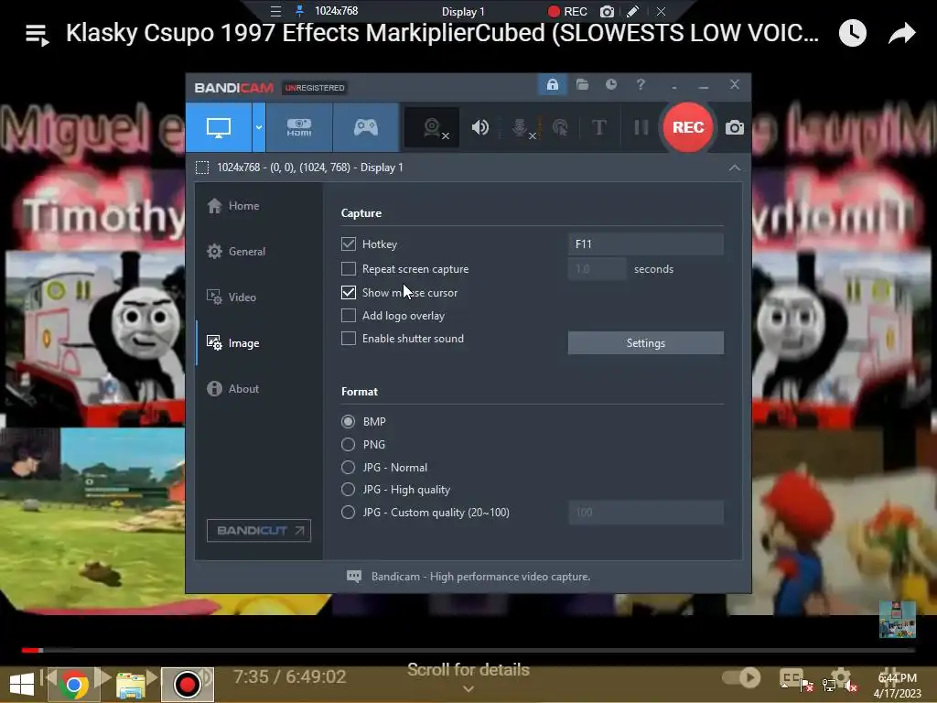Open the General settings tab
The image size is (937, 703).
click(236, 252)
